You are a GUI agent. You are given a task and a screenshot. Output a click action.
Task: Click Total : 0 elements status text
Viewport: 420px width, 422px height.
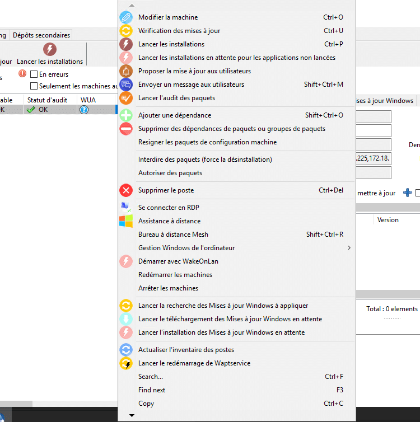(392, 309)
